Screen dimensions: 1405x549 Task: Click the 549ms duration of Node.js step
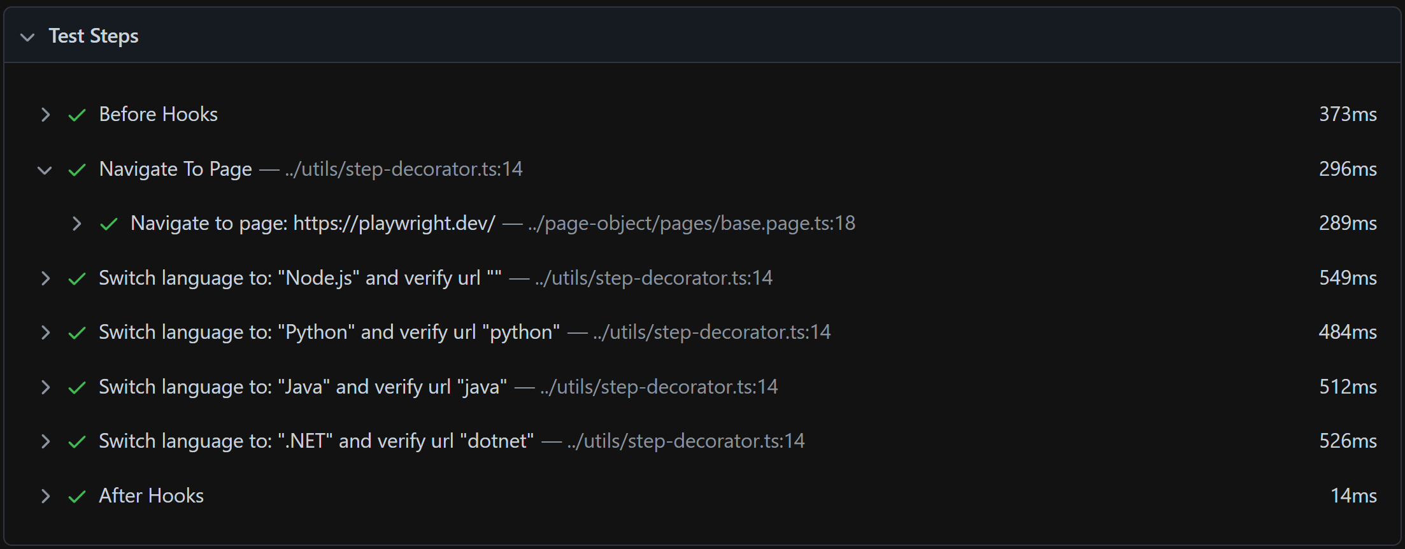[x=1348, y=278]
